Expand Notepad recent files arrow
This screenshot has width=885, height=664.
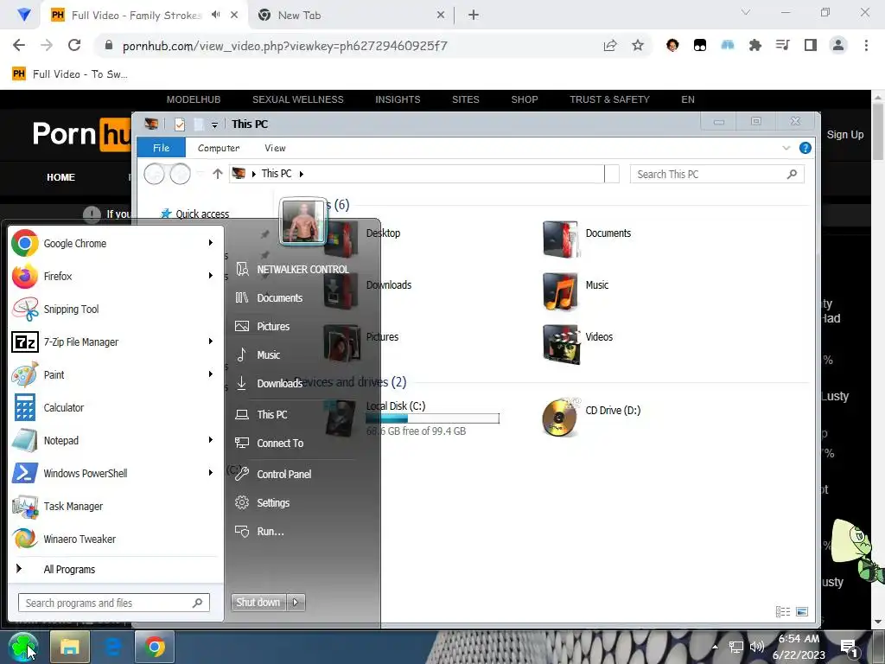211,440
